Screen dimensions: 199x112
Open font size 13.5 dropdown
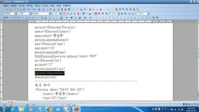click(x=60, y=14)
